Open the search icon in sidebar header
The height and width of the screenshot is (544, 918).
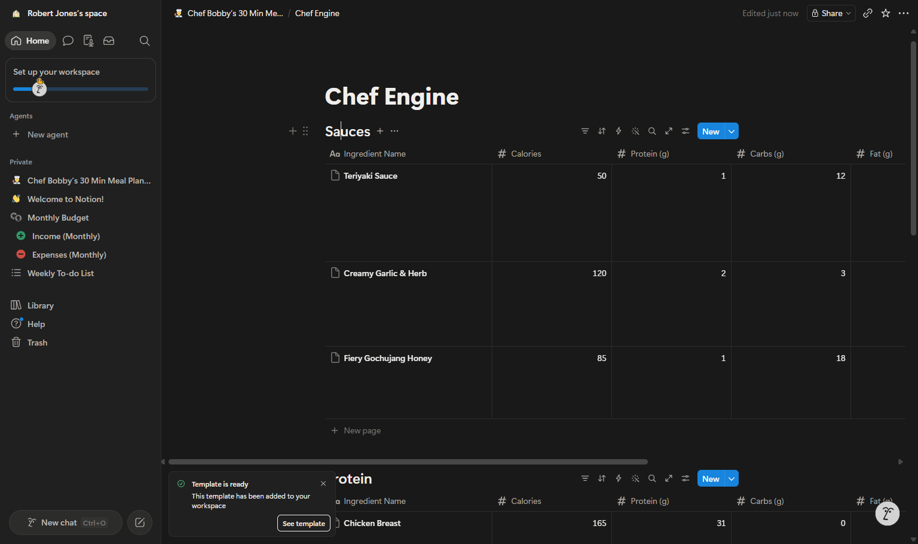click(x=145, y=41)
